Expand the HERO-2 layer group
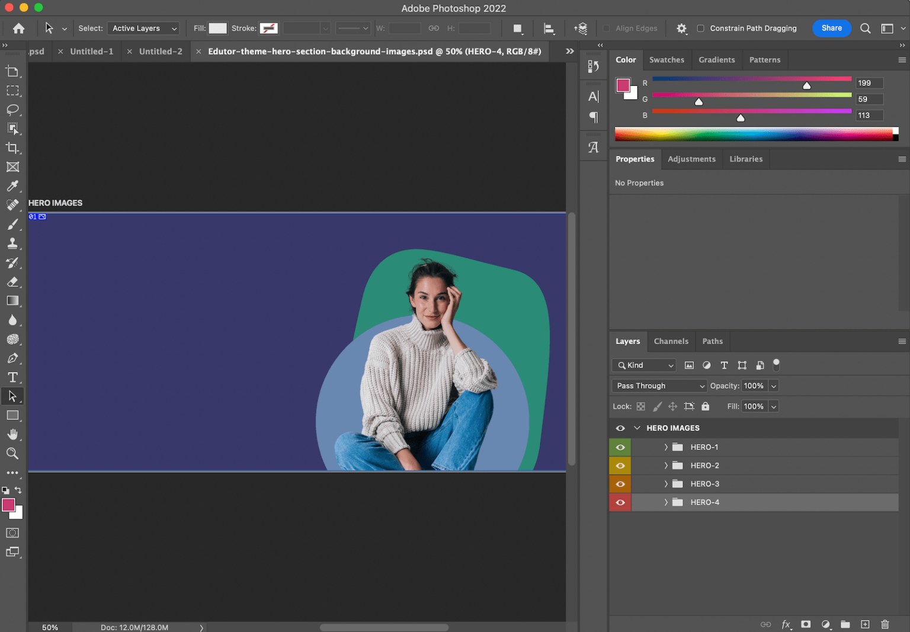The width and height of the screenshot is (910, 632). (x=666, y=466)
